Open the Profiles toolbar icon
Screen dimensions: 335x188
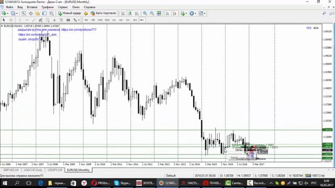coord(13,14)
